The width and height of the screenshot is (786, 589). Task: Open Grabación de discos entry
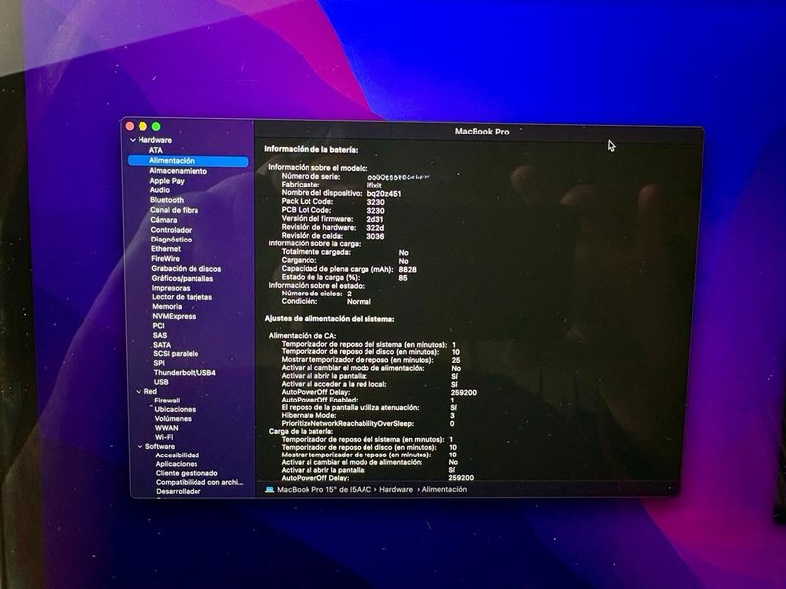pos(187,268)
